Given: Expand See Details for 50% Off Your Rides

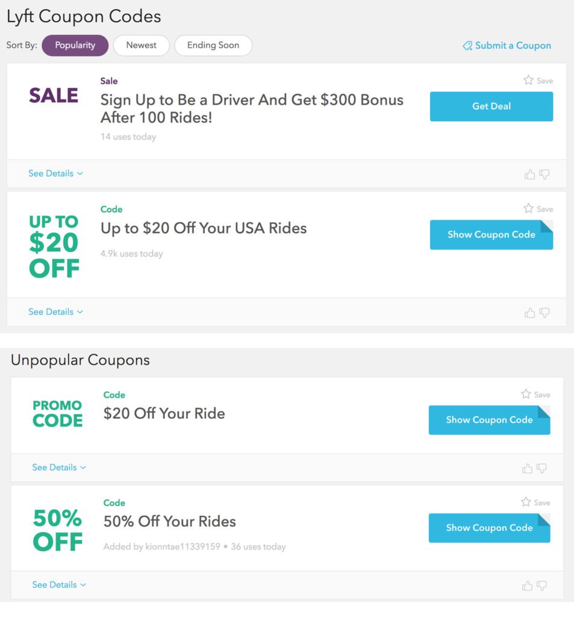Looking at the screenshot, I should point(54,584).
